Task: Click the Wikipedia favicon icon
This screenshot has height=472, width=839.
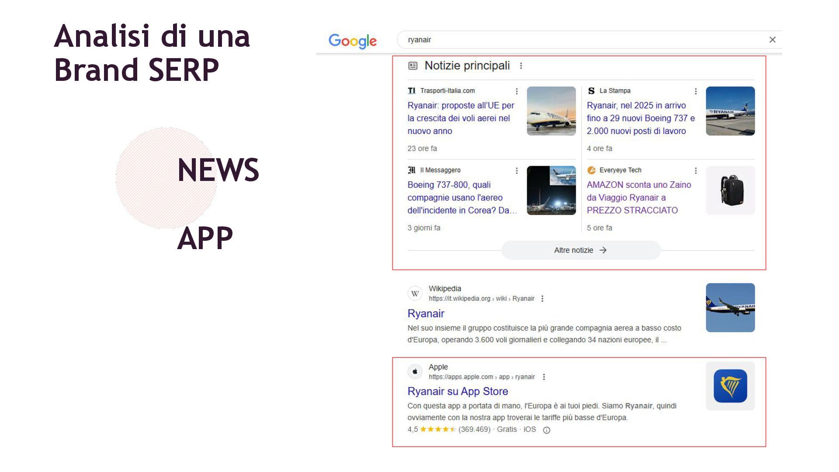Action: [x=415, y=294]
